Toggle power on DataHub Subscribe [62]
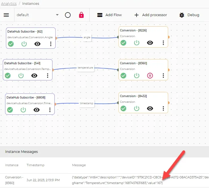The height and width of the screenshot is (188, 209). coord(24,44)
